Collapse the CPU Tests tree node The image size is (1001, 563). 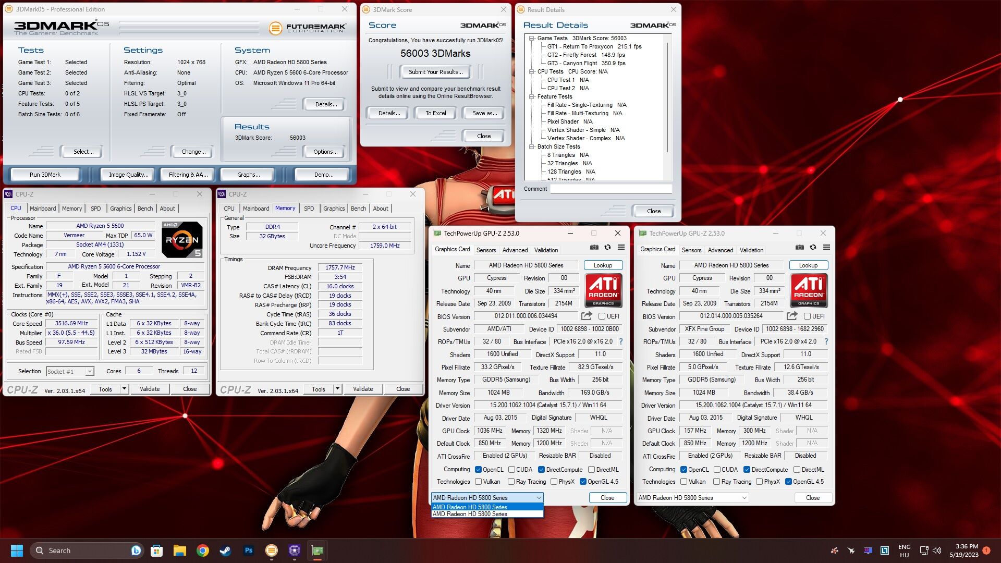click(x=531, y=71)
